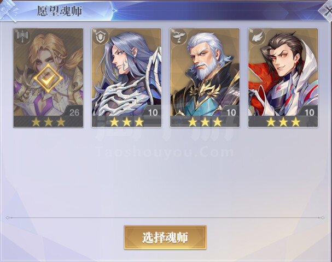Image resolution: width=332 pixels, height=262 pixels.
Task: Click the wing agility icon on red-caped card
Action: [x=257, y=37]
